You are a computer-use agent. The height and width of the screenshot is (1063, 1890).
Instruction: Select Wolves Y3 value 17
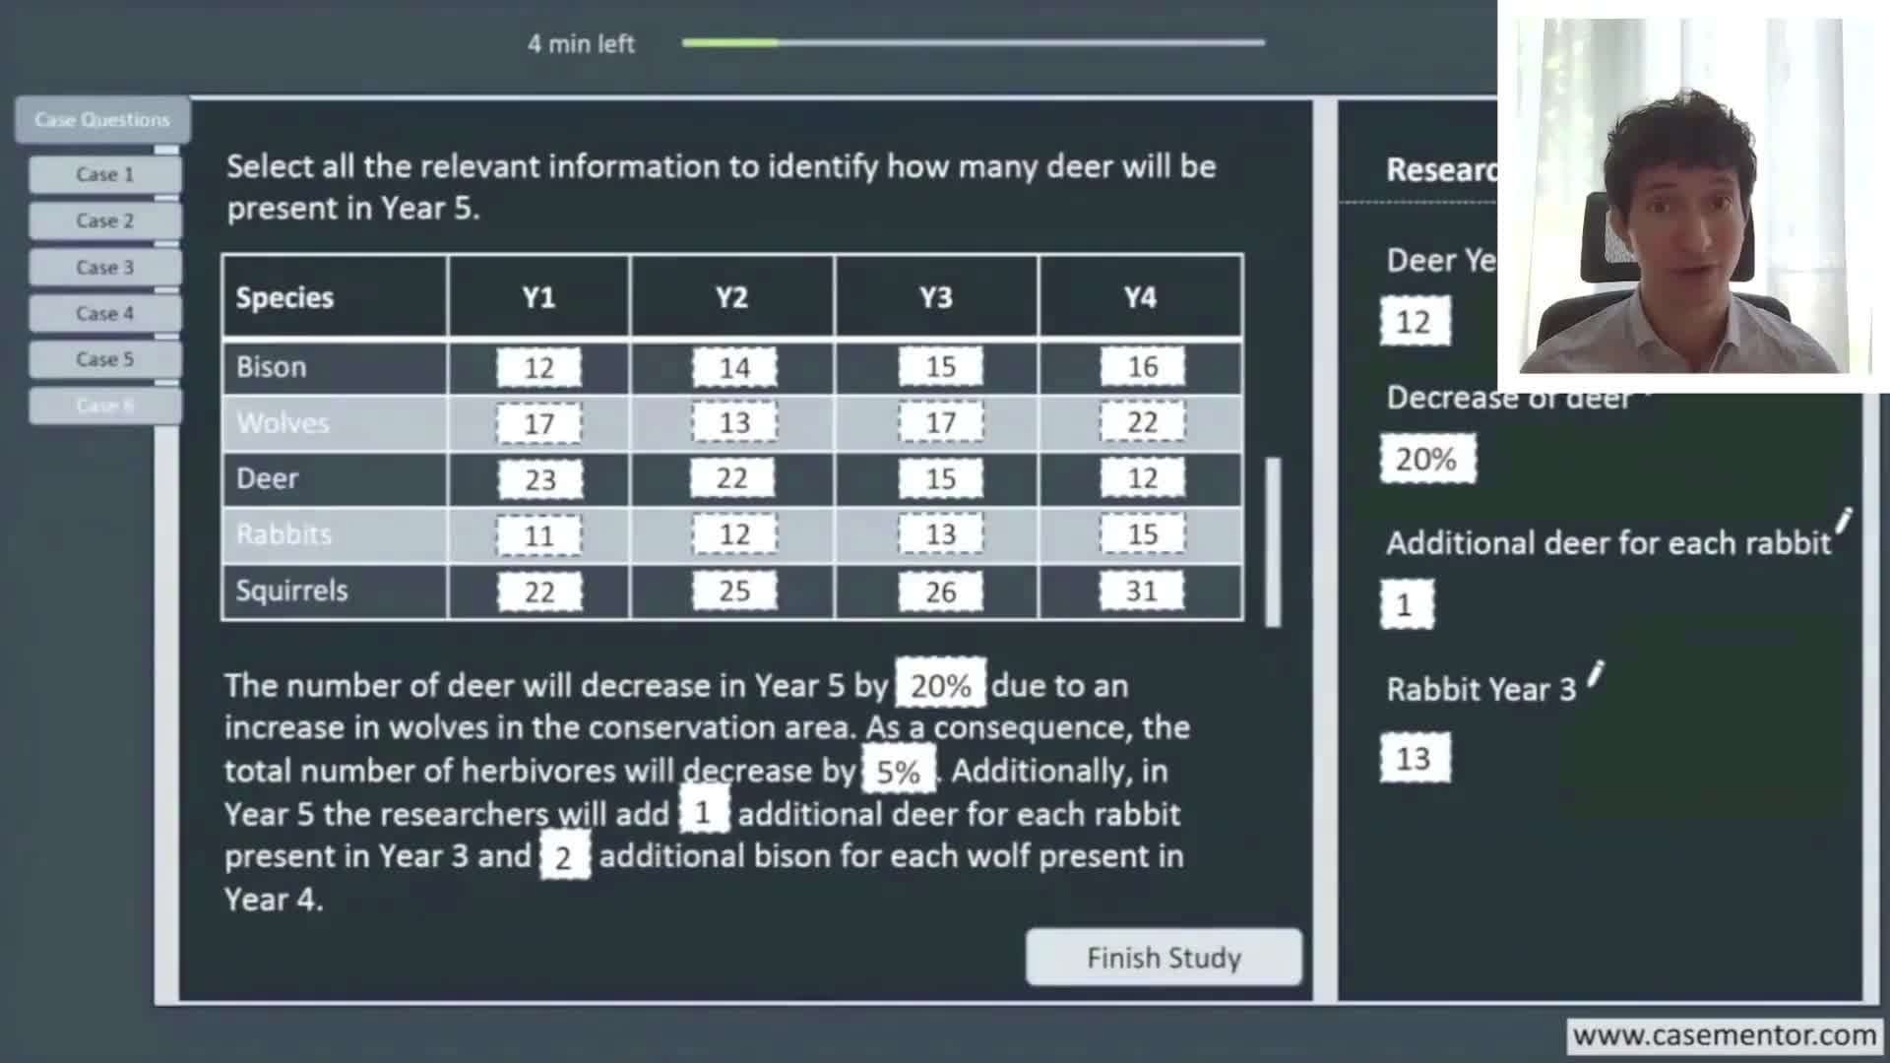tap(940, 423)
